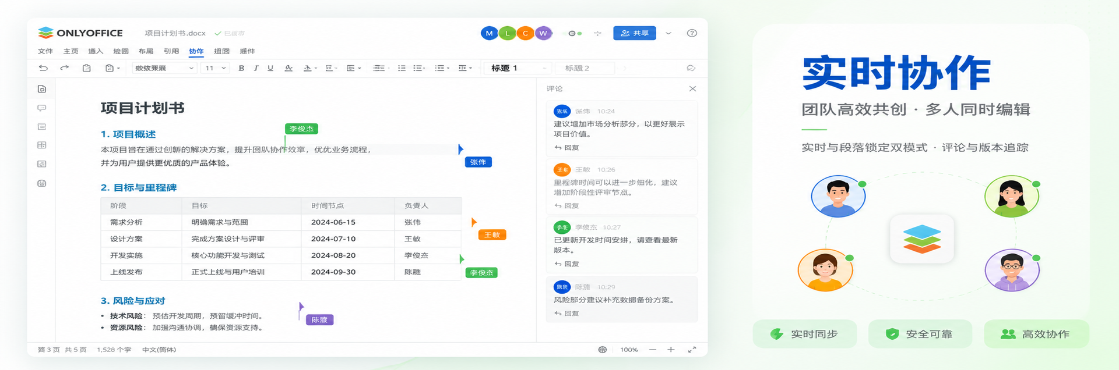1119x370 pixels.
Task: Click the 实时同步 feature badge
Action: [x=805, y=334]
